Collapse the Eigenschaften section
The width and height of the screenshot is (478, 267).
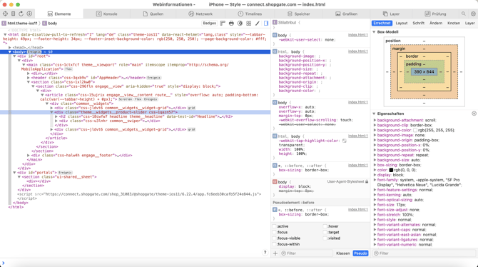pyautogui.click(x=374, y=114)
